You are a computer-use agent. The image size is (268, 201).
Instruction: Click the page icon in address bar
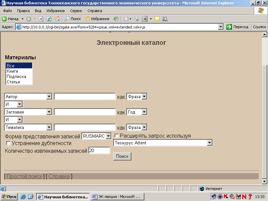point(18,27)
